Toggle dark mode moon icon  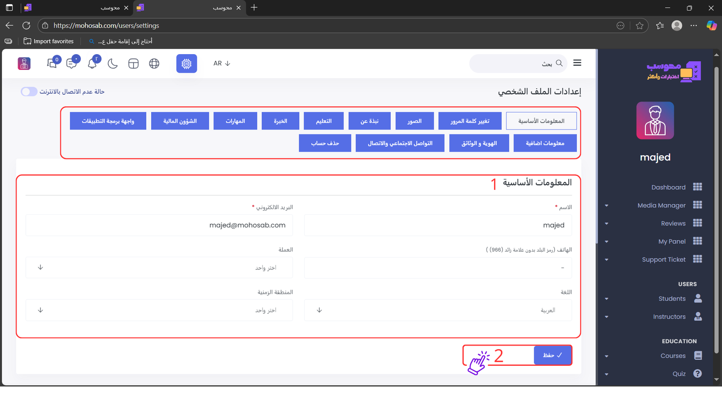click(x=113, y=64)
